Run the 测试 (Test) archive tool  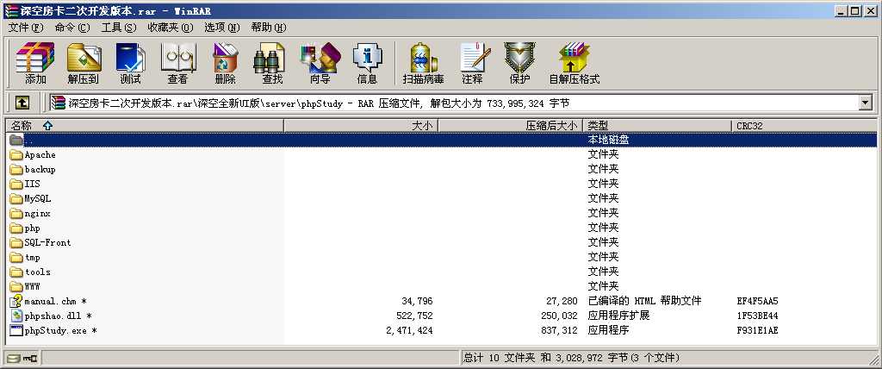[130, 63]
